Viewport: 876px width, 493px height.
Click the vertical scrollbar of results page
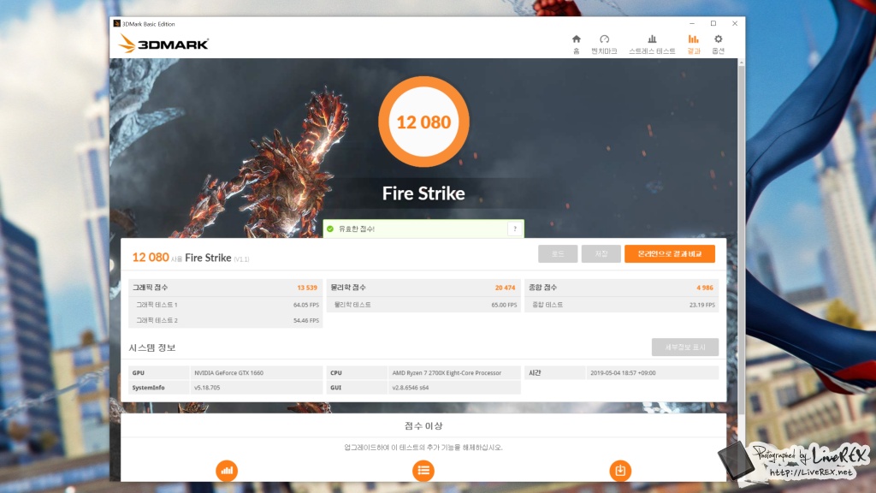(742, 241)
